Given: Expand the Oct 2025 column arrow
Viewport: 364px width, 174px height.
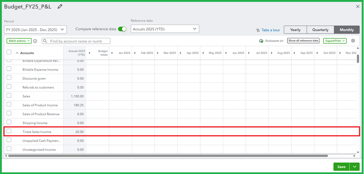Looking at the screenshot, I should click(317, 53).
